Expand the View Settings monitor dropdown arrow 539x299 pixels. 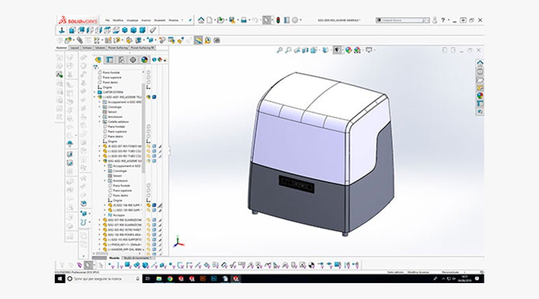374,50
